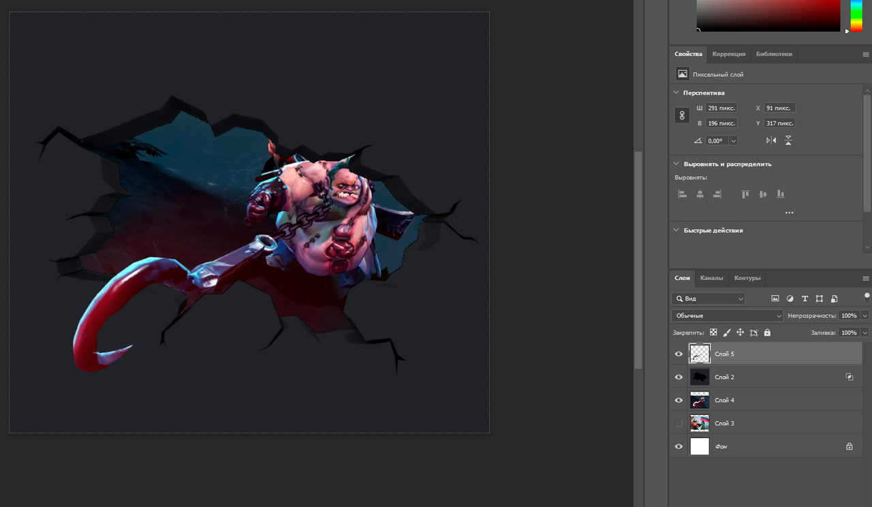Hide Слой 4 with eye icon
Screen dimensions: 872x507
(679, 400)
